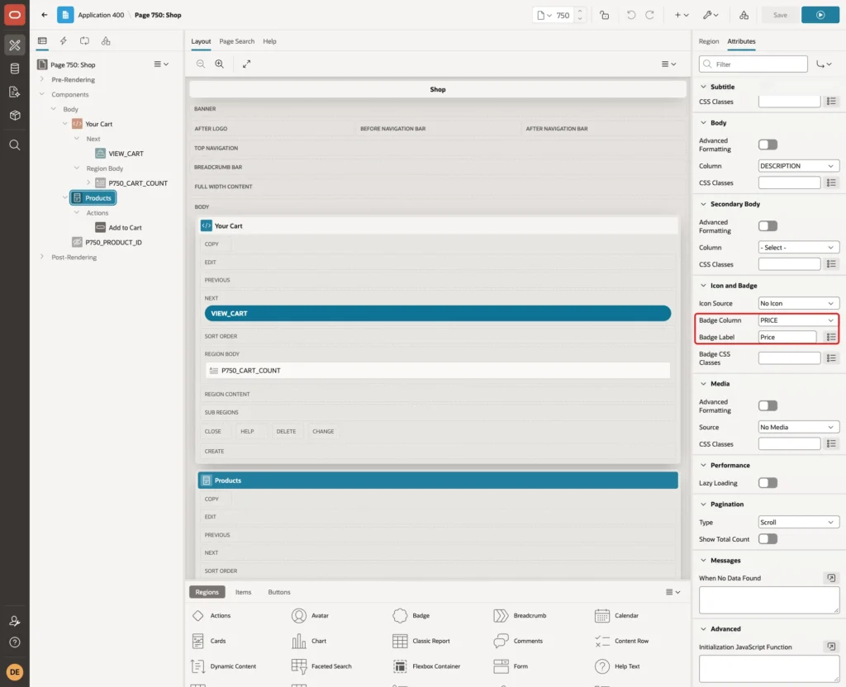The height and width of the screenshot is (687, 846).
Task: Toggle Secondary Body Advanced Formatting switch
Action: (x=768, y=226)
